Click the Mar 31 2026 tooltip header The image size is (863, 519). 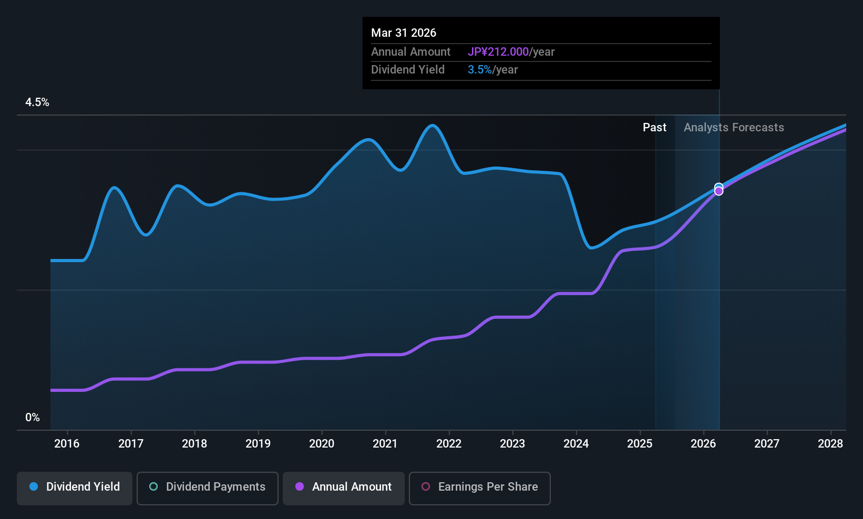coord(404,33)
